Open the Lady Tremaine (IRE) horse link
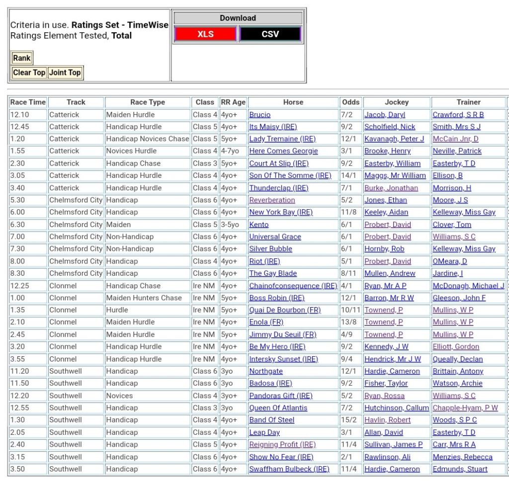The height and width of the screenshot is (484, 509). 282,139
